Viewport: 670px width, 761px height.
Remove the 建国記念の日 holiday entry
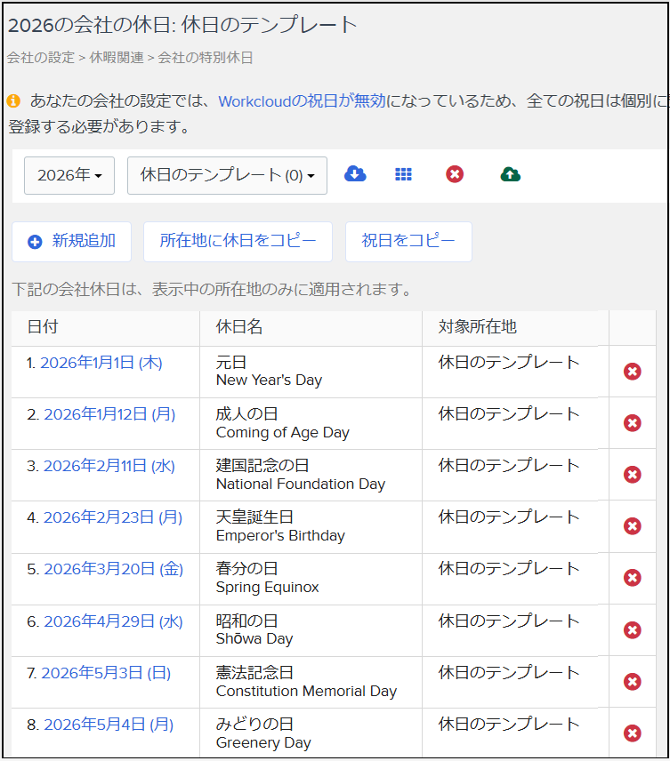(633, 475)
